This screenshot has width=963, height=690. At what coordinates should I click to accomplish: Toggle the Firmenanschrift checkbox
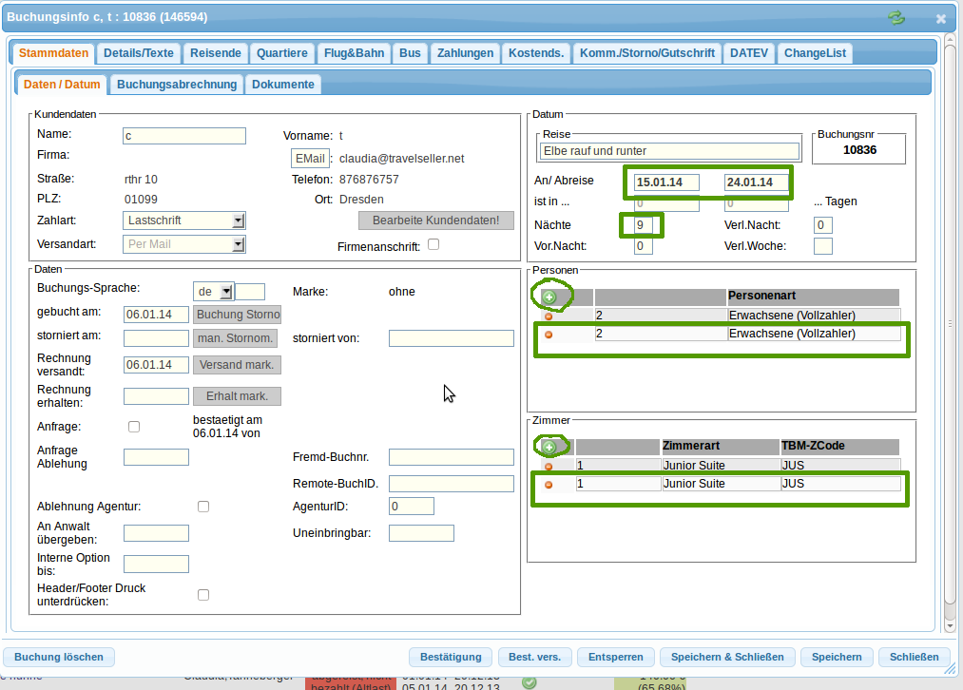pos(433,244)
